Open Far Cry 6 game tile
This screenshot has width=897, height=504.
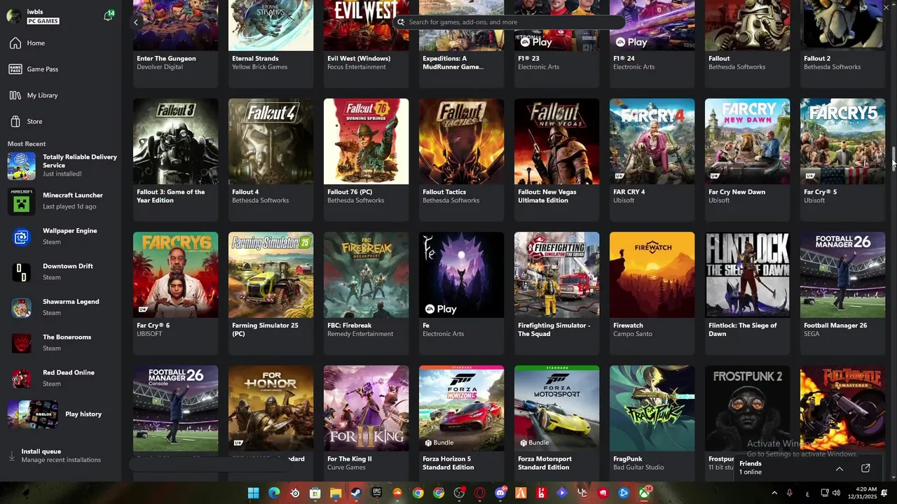click(x=175, y=293)
